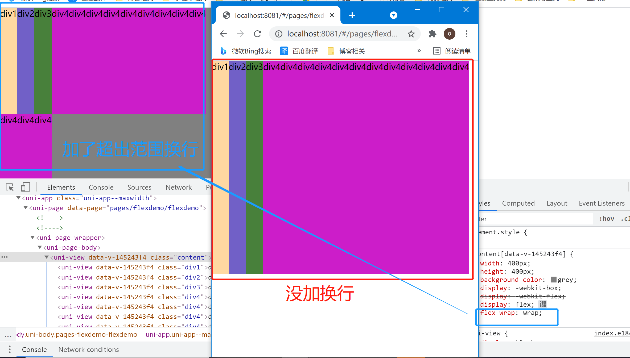Image resolution: width=630 pixels, height=358 pixels.
Task: Open the flex layout editor icon
Action: pyautogui.click(x=543, y=304)
